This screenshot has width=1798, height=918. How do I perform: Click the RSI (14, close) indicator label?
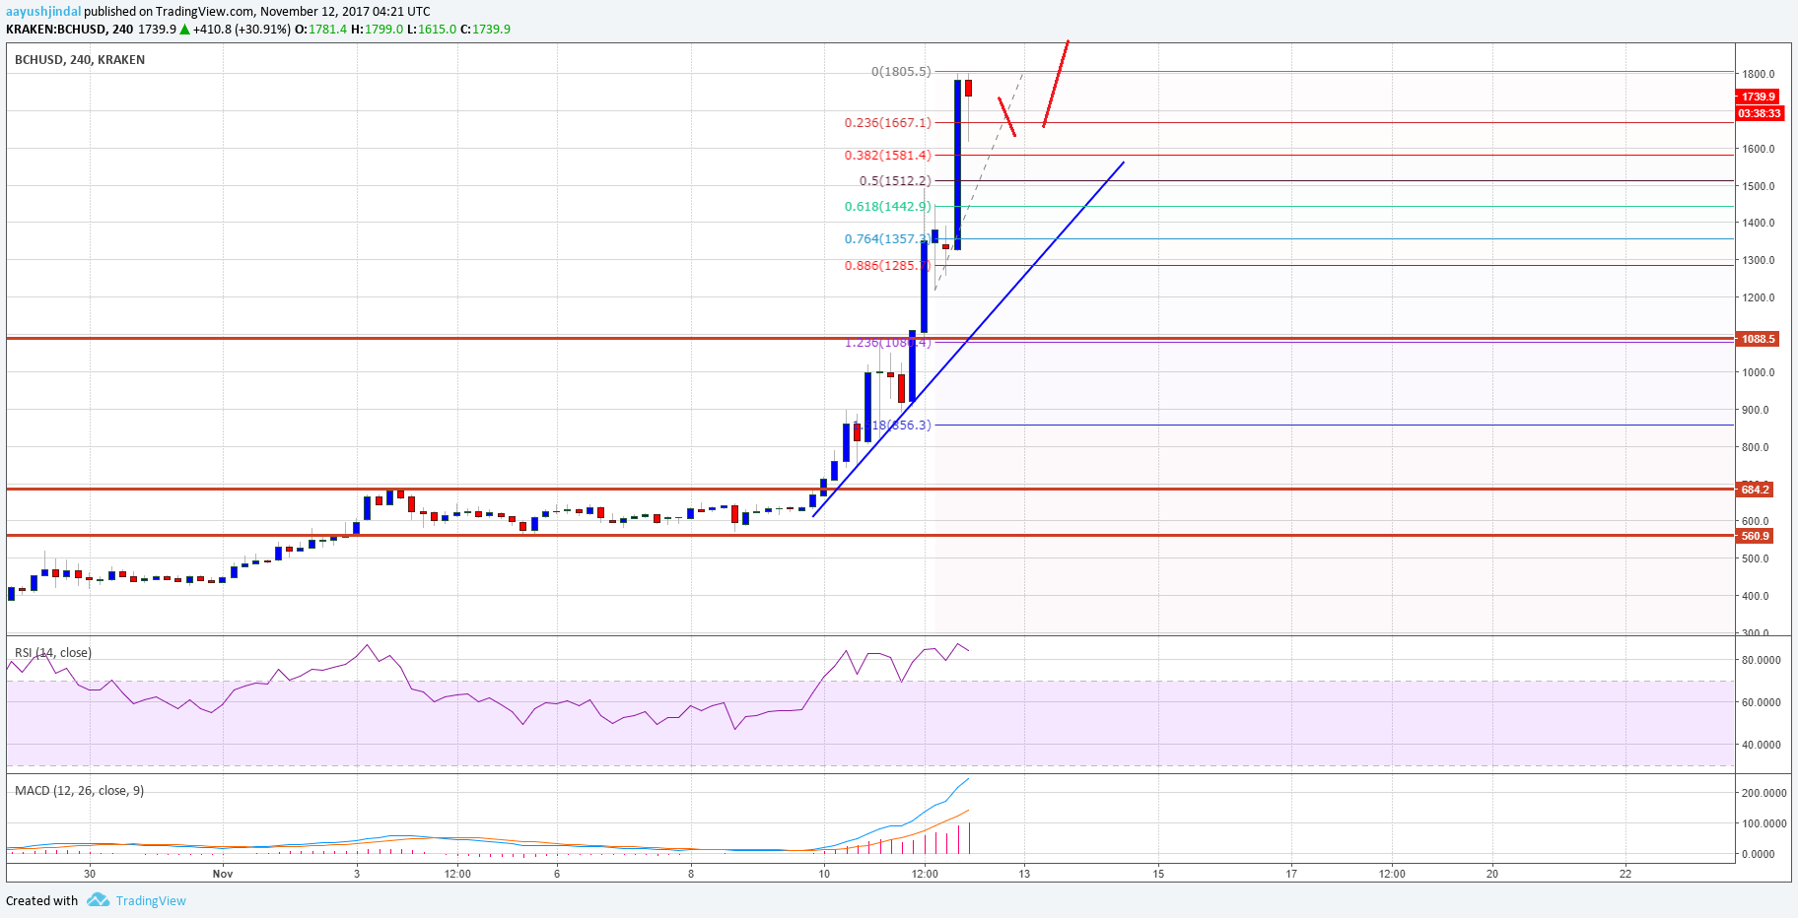(x=53, y=653)
